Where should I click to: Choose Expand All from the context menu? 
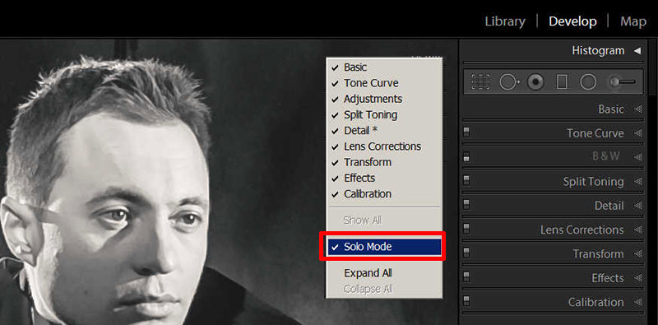(384, 273)
